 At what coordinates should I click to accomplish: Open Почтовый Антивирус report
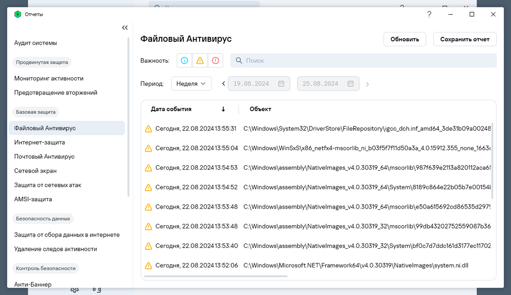coord(44,156)
